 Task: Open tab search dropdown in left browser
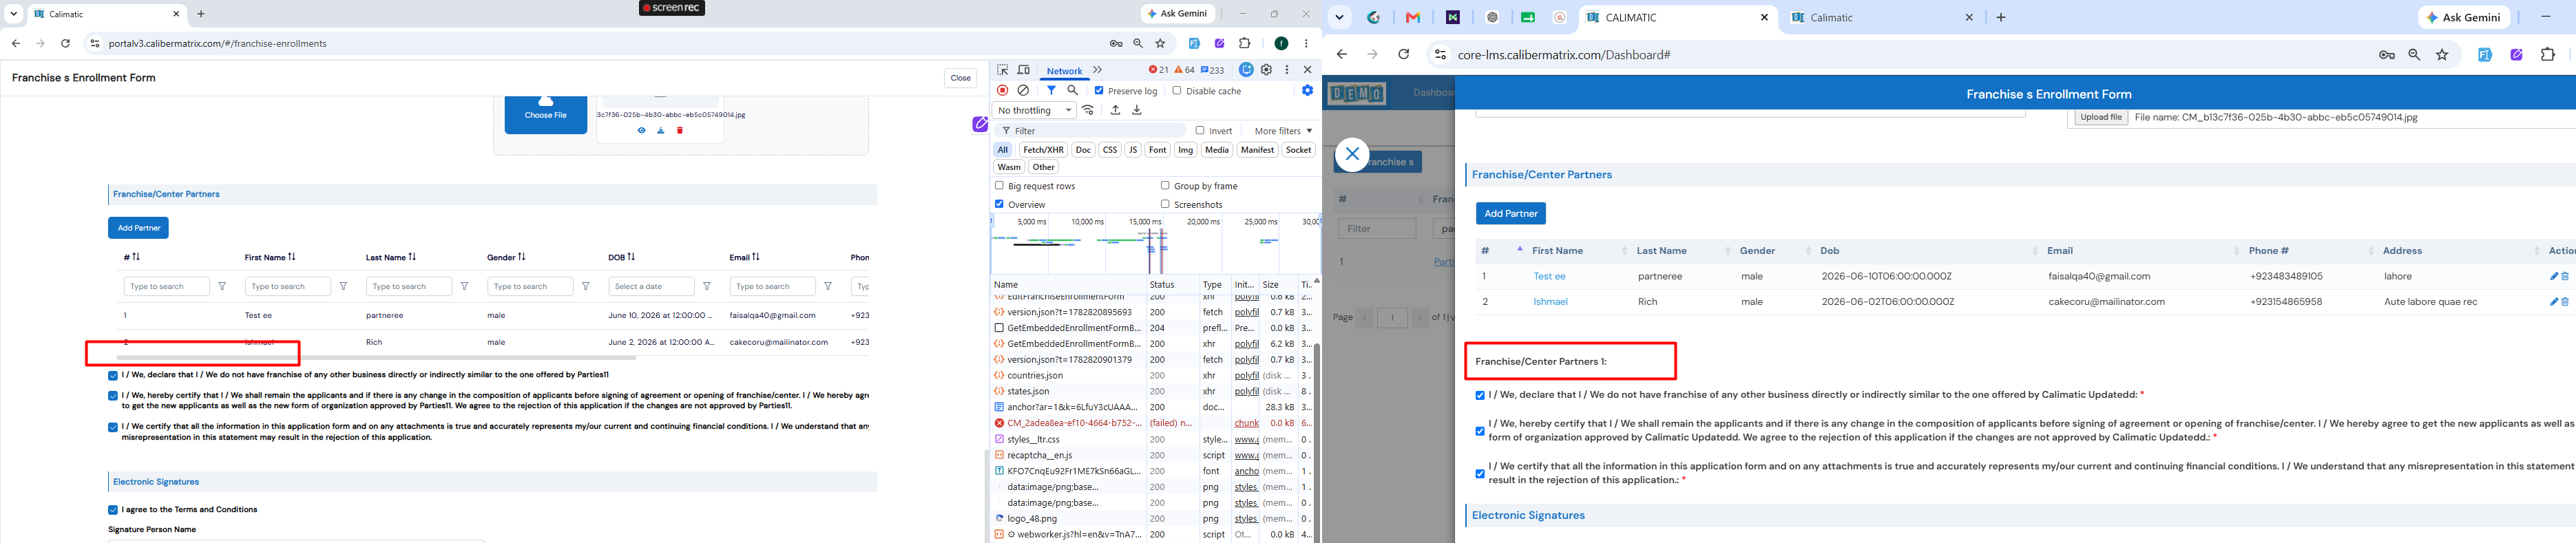[x=14, y=14]
